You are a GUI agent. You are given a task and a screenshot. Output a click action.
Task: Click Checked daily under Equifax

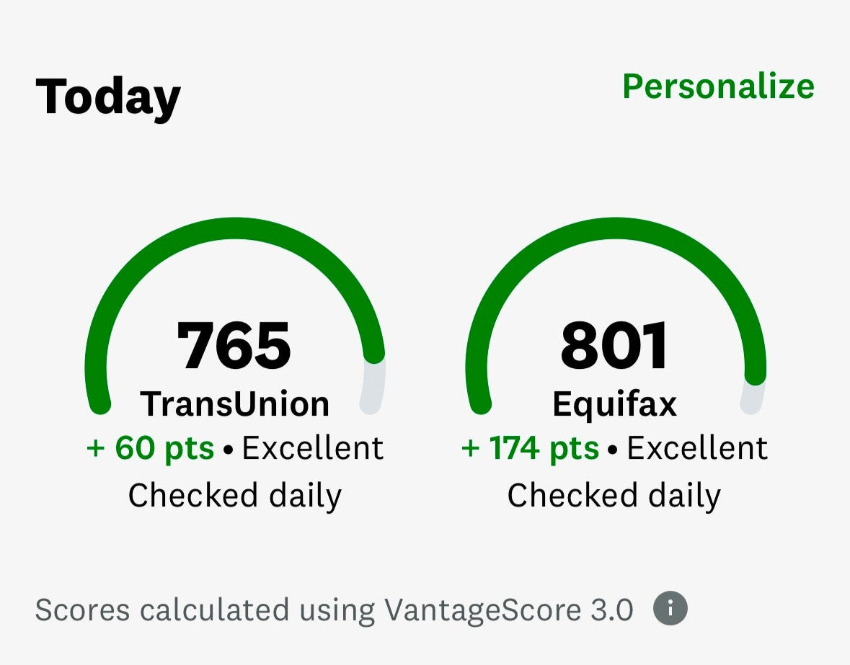(x=614, y=496)
